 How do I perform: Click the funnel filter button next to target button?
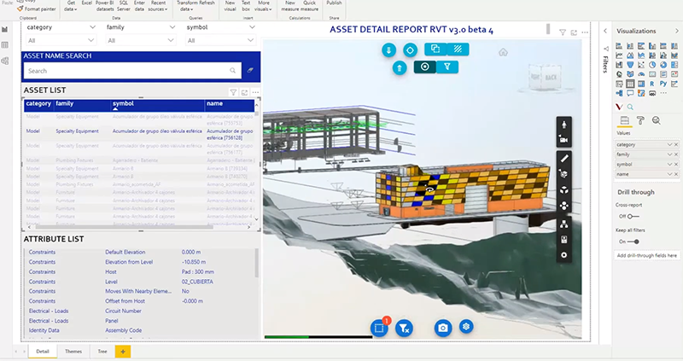[x=447, y=67]
